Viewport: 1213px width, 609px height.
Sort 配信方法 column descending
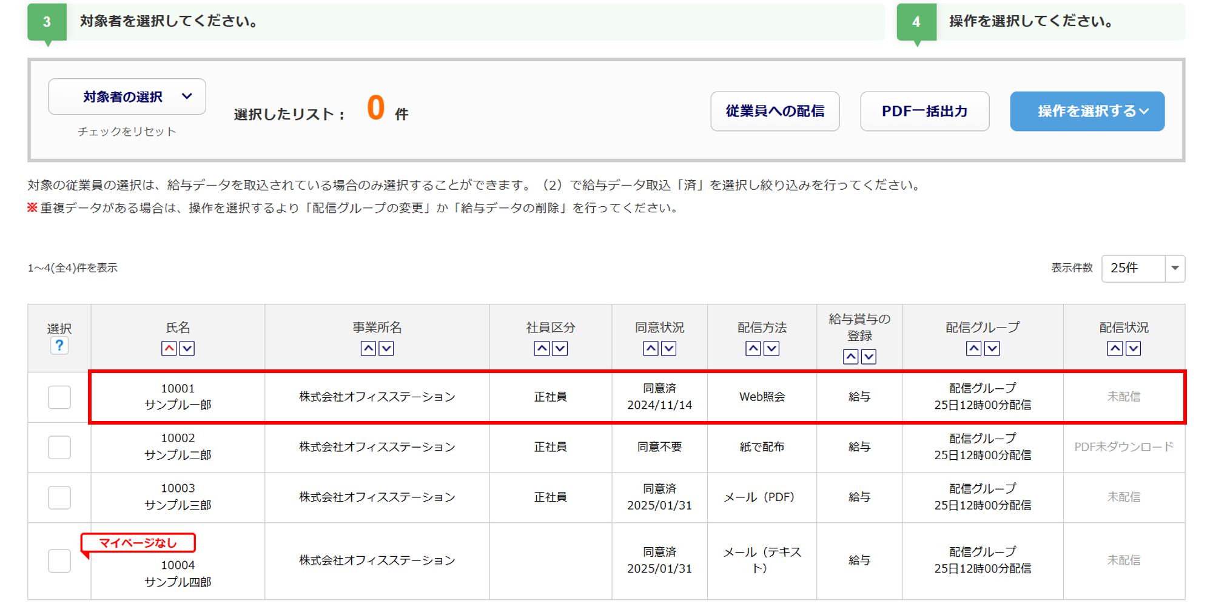pos(771,349)
